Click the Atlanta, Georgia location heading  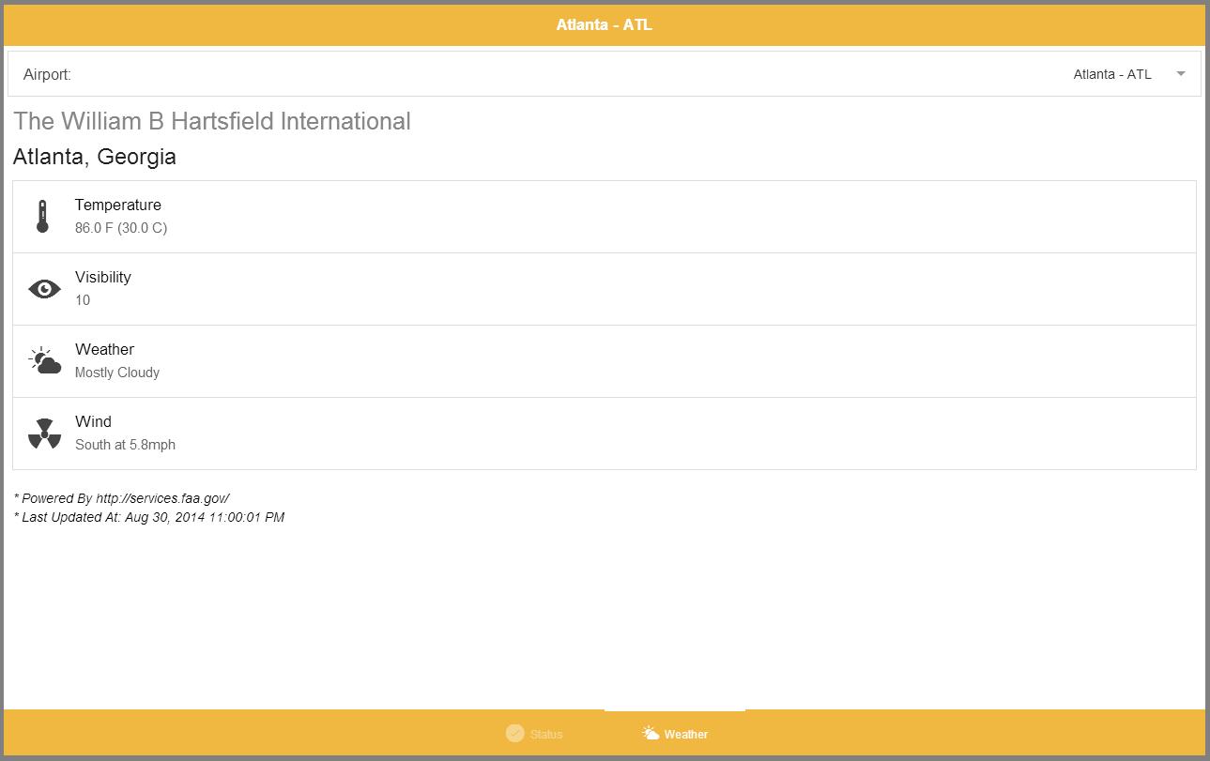click(x=95, y=157)
